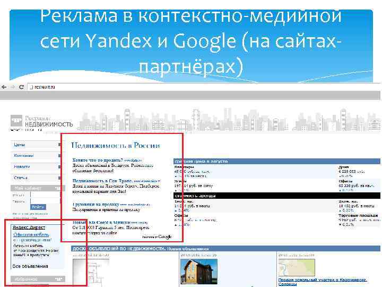Screen dimensions: 382x287
Task: Open the Продам земельный участок в Красноярске link
Action: pyautogui.click(x=323, y=282)
